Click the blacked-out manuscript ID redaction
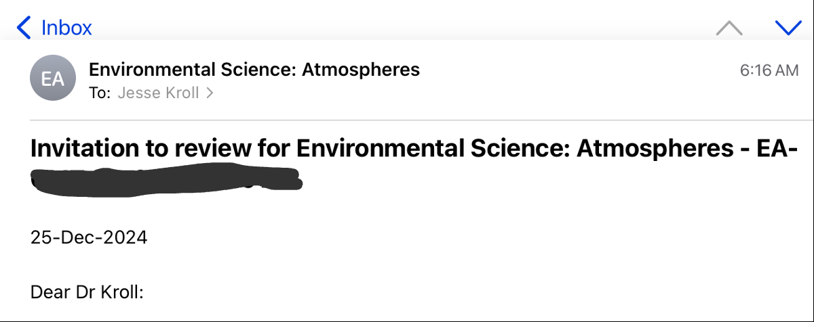814x322 pixels. 166,180
